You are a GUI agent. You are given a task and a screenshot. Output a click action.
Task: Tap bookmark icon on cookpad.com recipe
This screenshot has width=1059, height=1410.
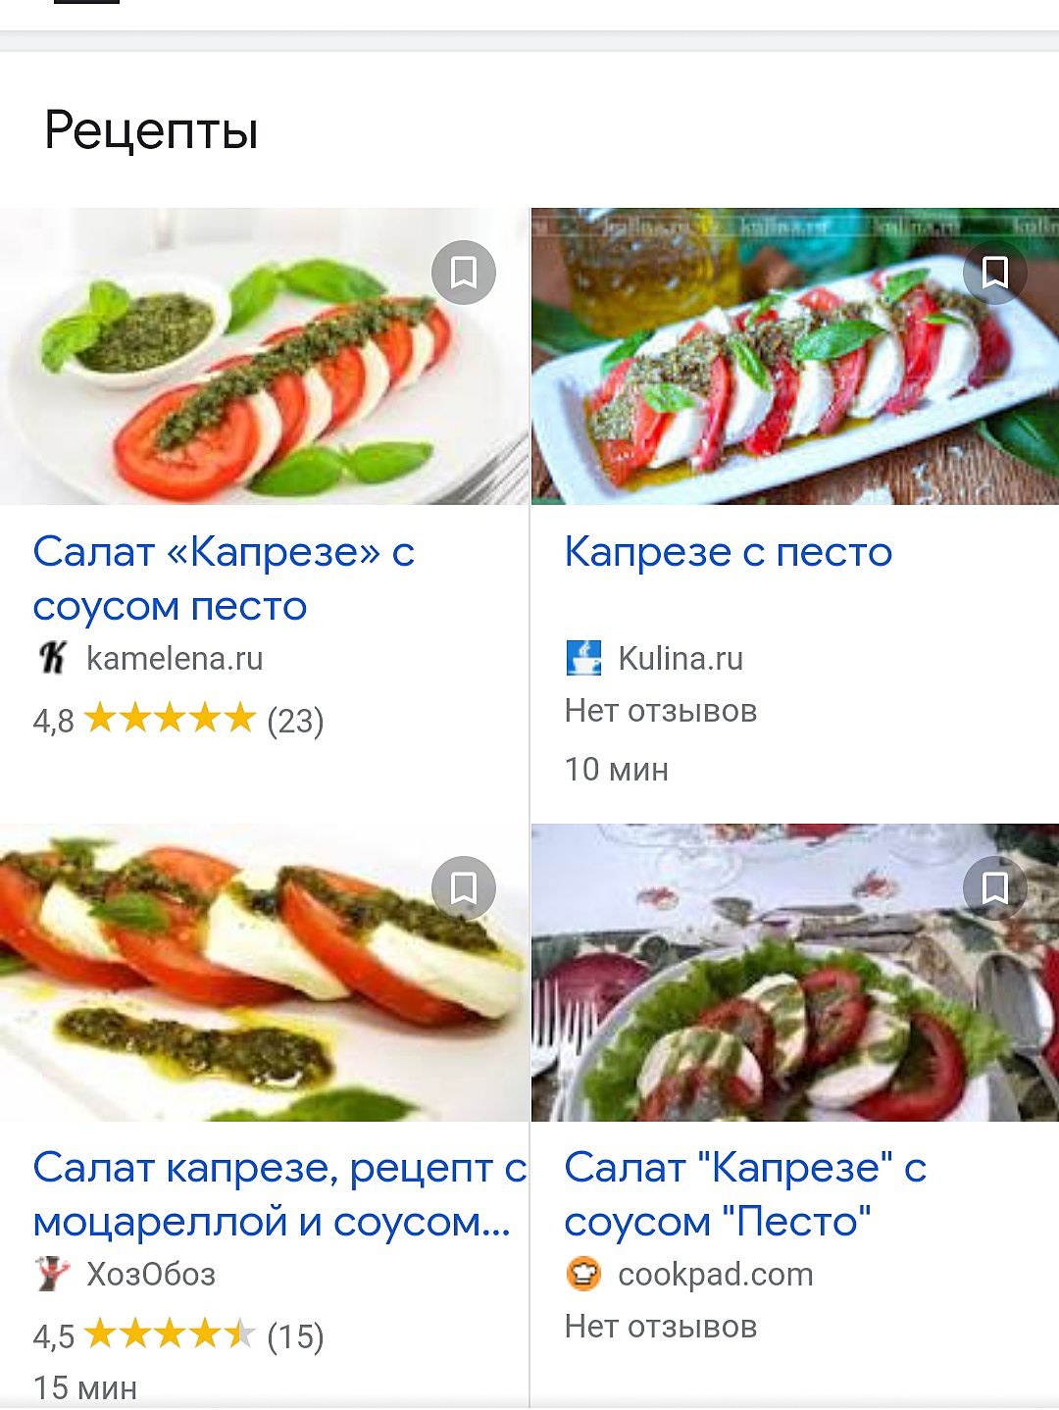point(995,887)
